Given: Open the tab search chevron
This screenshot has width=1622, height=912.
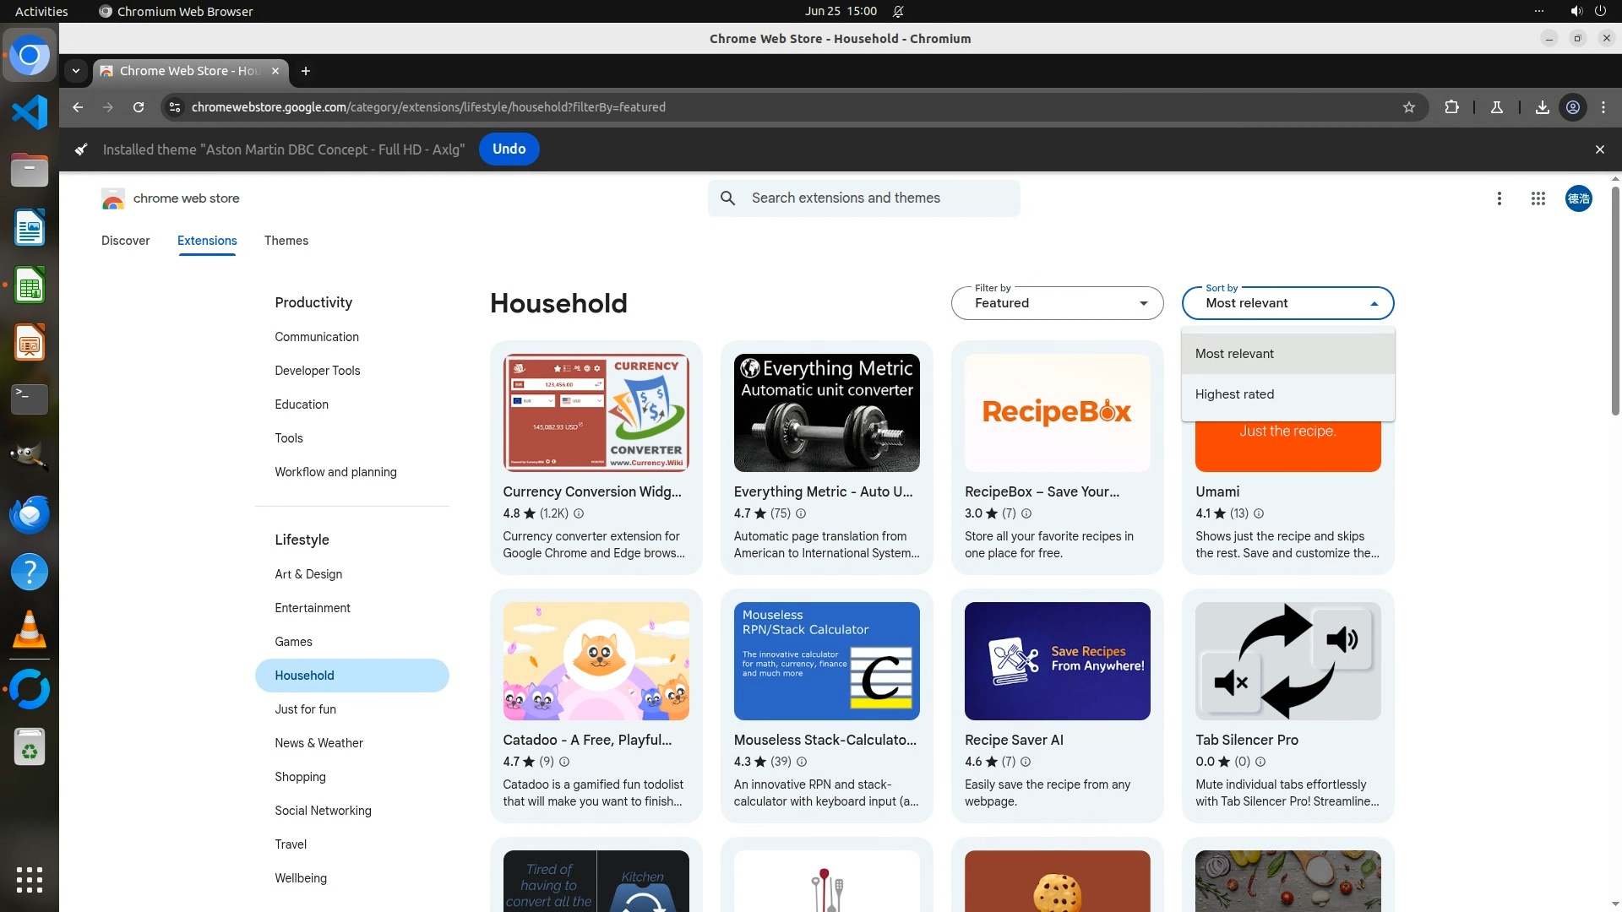Looking at the screenshot, I should (76, 71).
